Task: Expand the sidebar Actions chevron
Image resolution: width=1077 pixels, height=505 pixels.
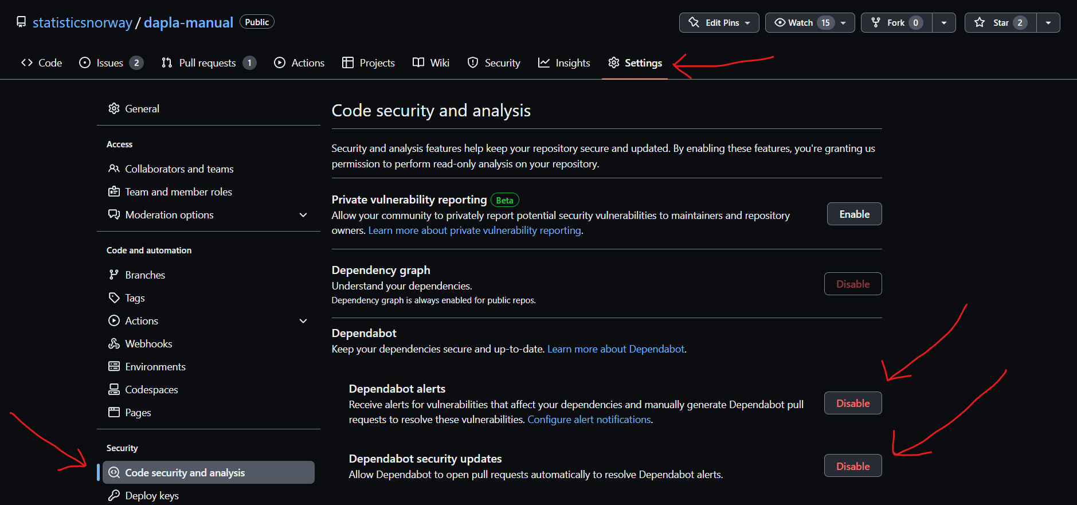Action: (303, 321)
